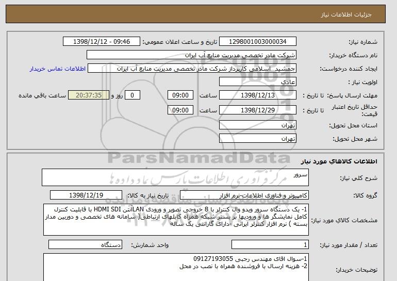Select the price validity date 1398/12/29

[x=257, y=110]
